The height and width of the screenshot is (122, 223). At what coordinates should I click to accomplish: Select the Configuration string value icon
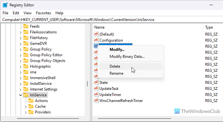[96, 40]
